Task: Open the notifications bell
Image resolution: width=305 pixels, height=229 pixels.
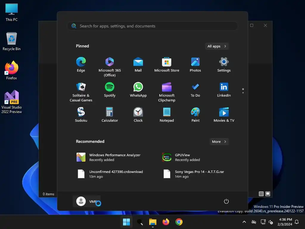Action: click(x=297, y=222)
